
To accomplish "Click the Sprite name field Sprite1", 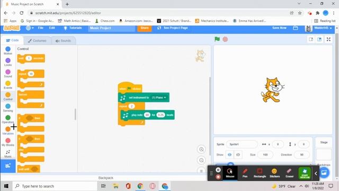I will coord(242,144).
